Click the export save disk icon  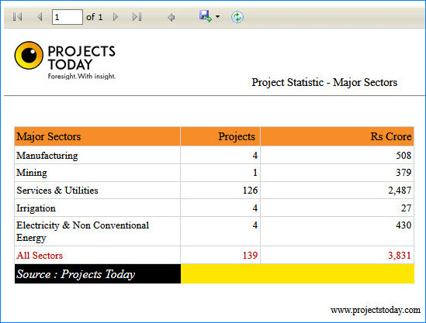click(x=206, y=16)
